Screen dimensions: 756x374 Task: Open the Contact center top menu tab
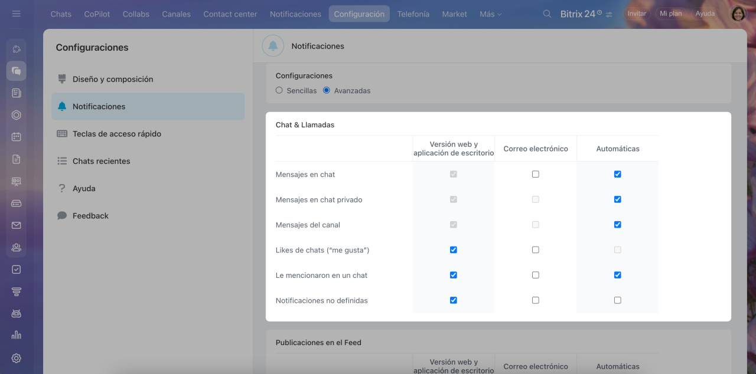pos(230,14)
